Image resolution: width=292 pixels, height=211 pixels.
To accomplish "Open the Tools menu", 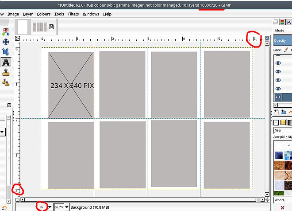I will coord(59,14).
